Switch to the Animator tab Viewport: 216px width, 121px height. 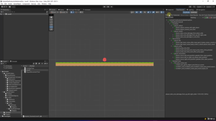click(x=87, y=10)
